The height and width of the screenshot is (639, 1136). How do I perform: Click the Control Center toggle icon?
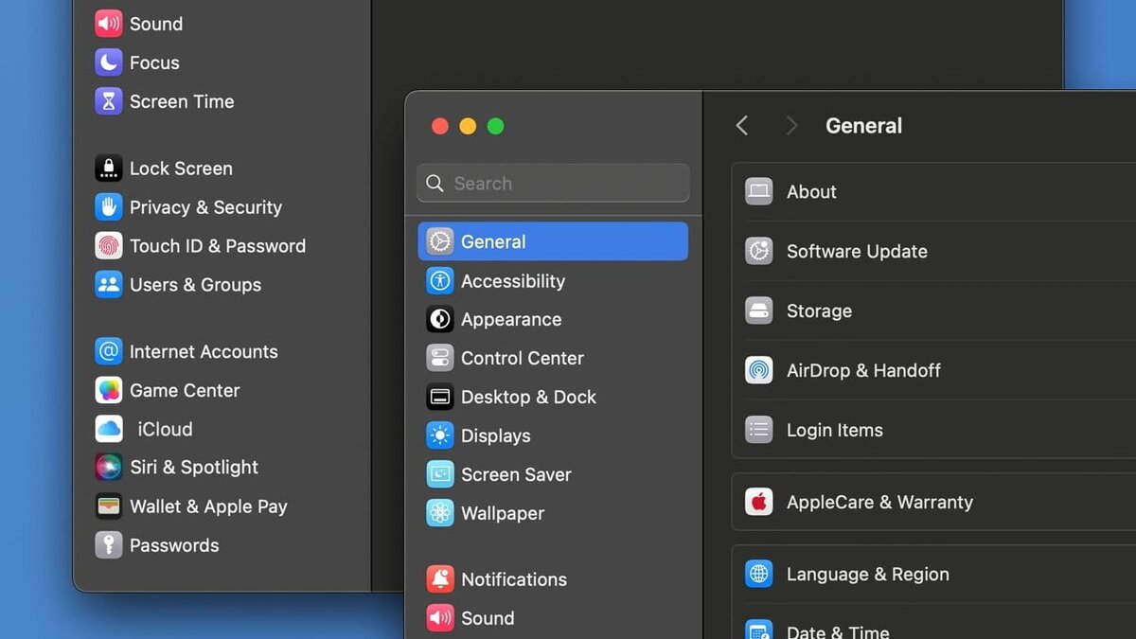pos(439,358)
